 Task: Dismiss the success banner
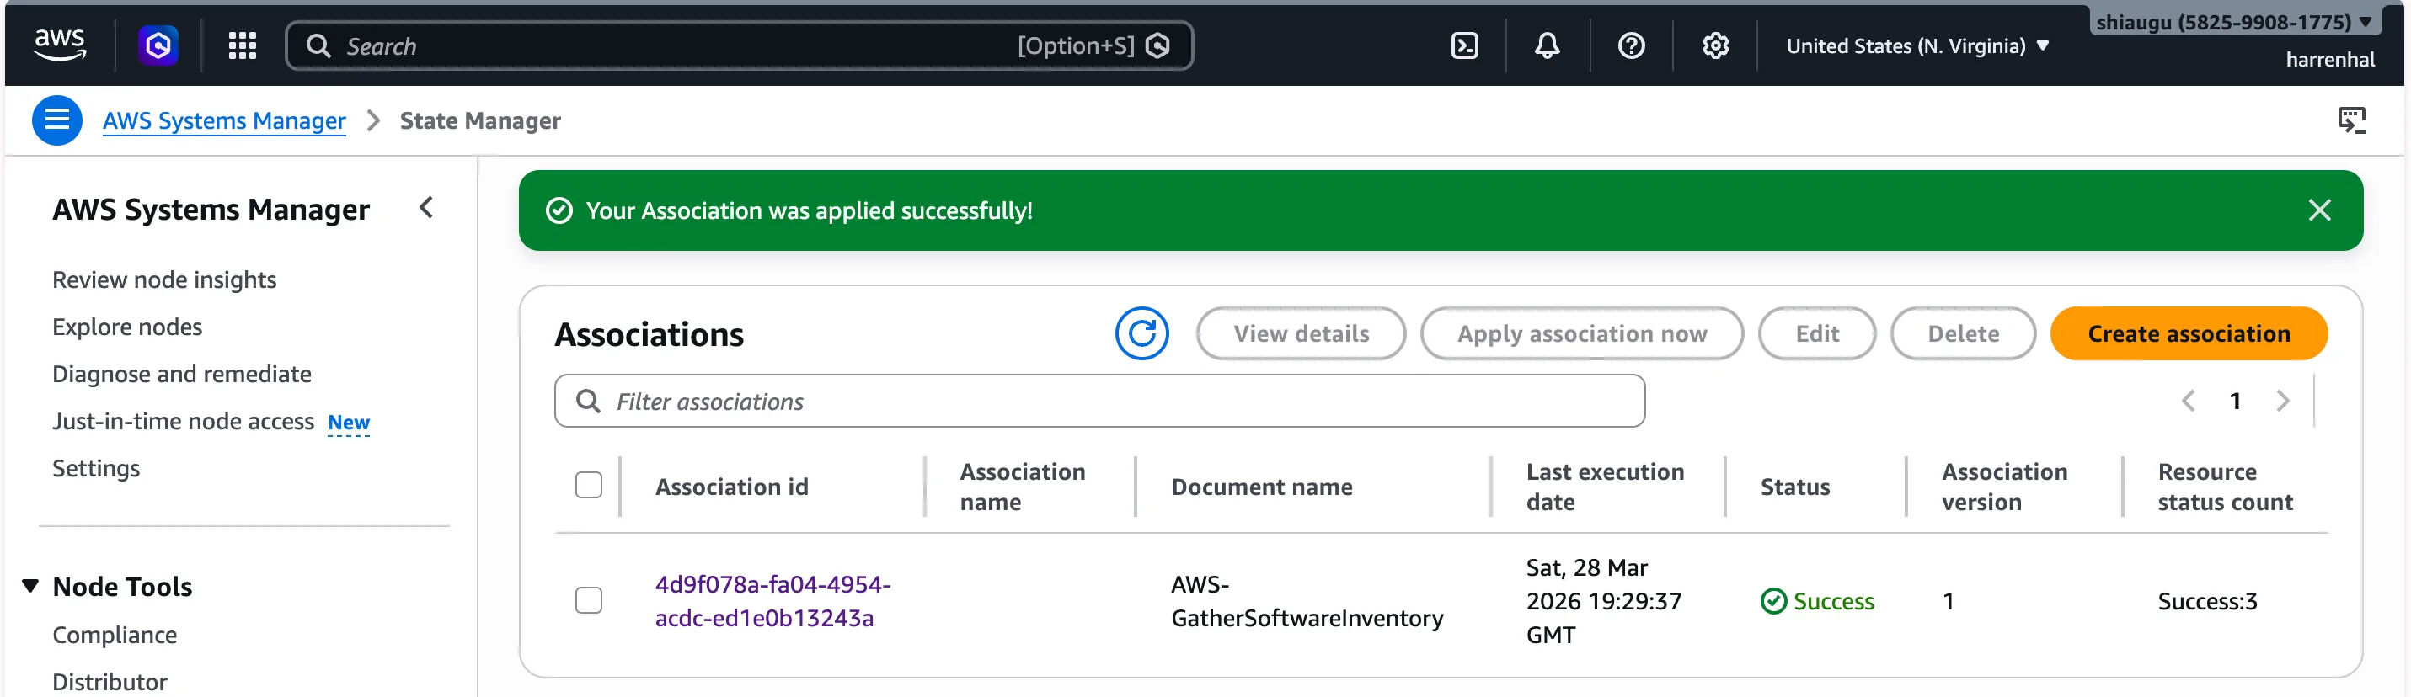point(2319,210)
